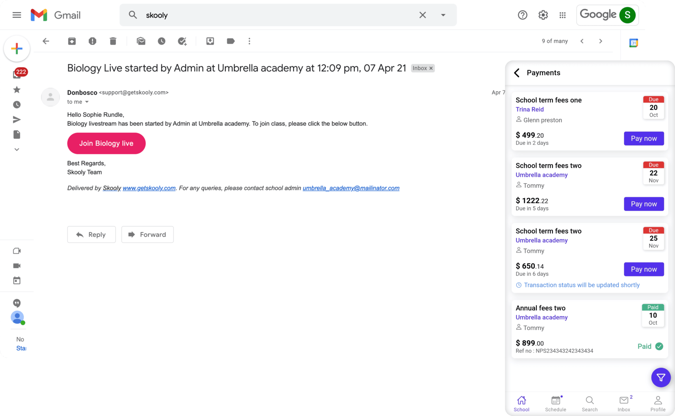Open Google apps grid launcher
The height and width of the screenshot is (416, 675).
[x=562, y=15]
